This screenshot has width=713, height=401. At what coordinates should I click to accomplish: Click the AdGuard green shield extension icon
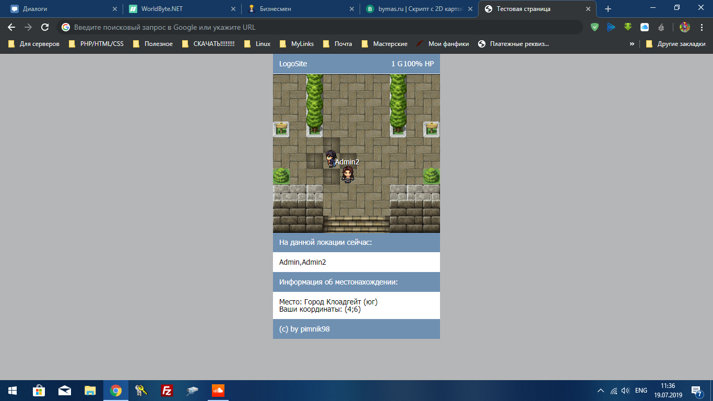[x=595, y=27]
